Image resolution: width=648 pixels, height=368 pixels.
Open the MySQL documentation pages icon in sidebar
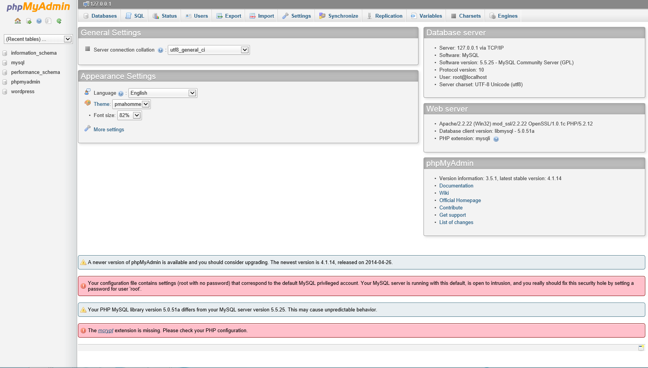pyautogui.click(x=48, y=21)
